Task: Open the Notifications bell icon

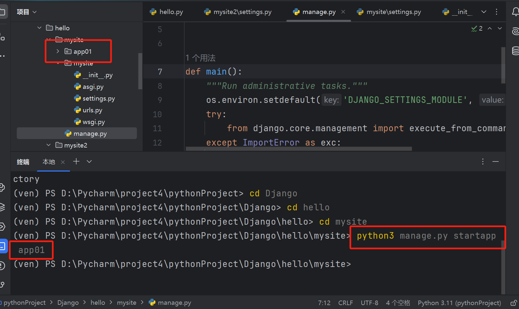Action: click(x=515, y=12)
